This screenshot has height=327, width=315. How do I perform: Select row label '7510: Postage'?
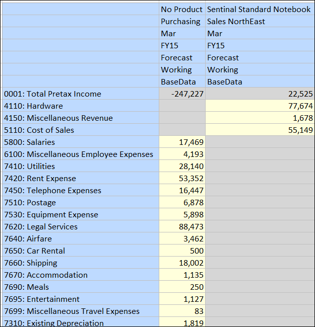click(81, 203)
